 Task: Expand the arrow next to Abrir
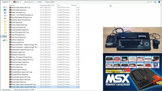click(21, 2)
